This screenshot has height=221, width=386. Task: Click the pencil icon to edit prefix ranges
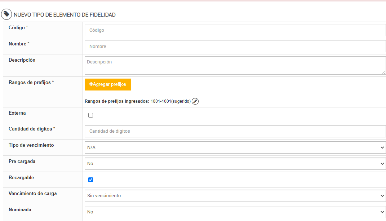click(195, 101)
